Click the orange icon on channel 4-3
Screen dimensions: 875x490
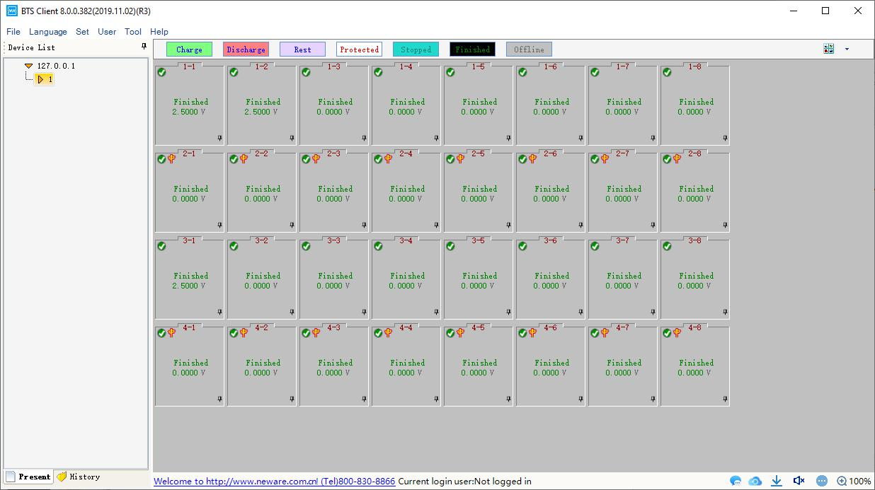[316, 333]
